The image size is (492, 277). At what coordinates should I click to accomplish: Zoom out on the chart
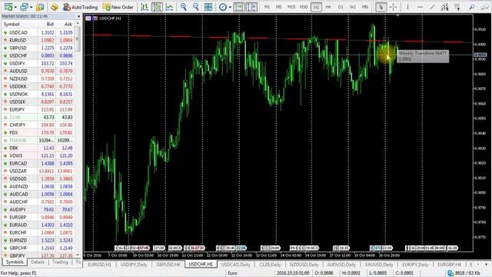(196, 7)
